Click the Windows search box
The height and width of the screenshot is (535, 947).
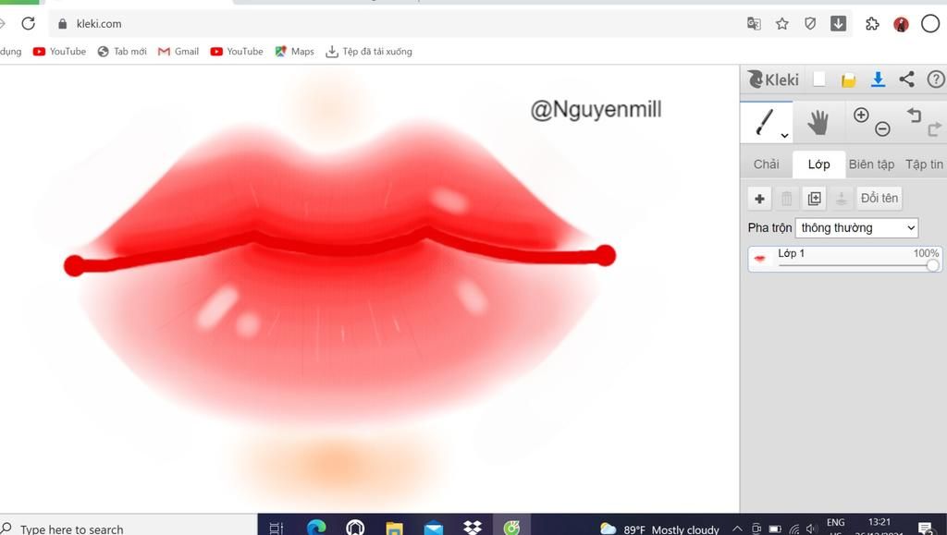(128, 526)
